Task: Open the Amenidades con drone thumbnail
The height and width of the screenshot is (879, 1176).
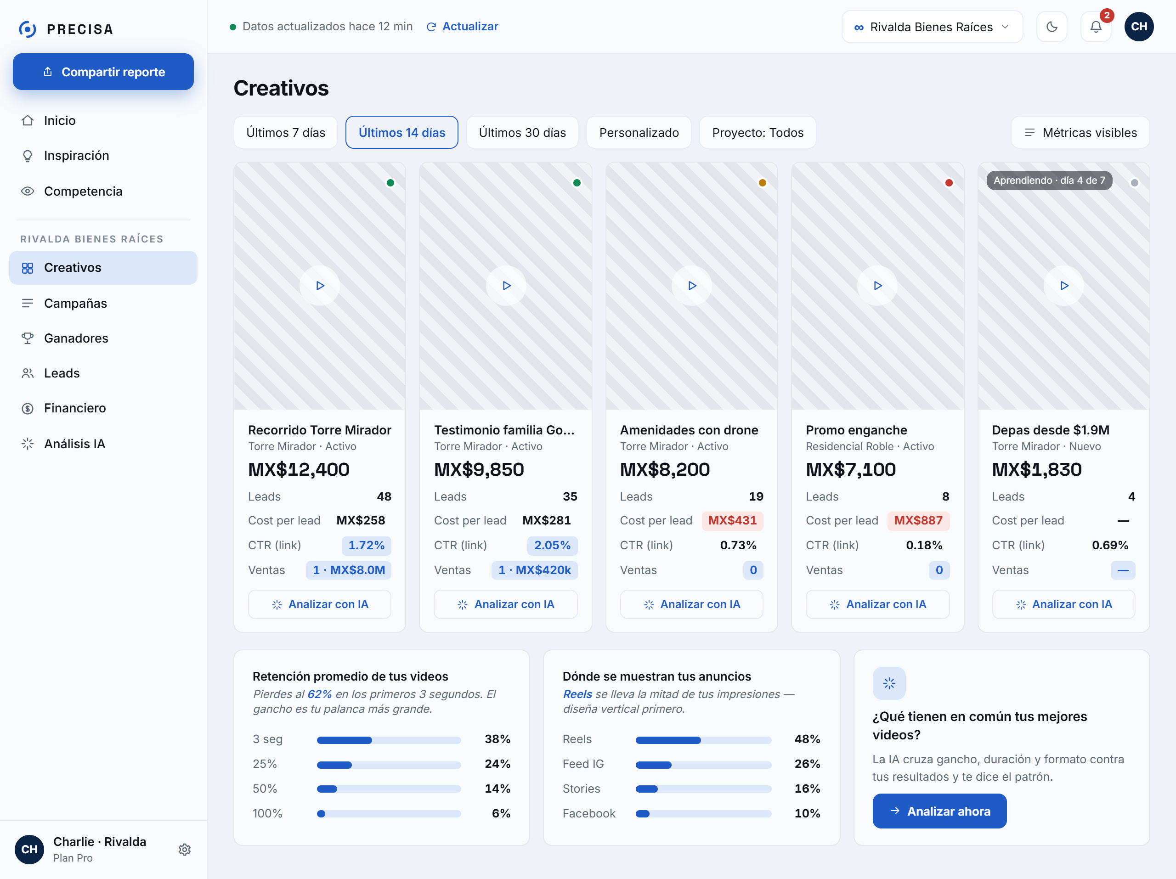Action: coord(691,286)
